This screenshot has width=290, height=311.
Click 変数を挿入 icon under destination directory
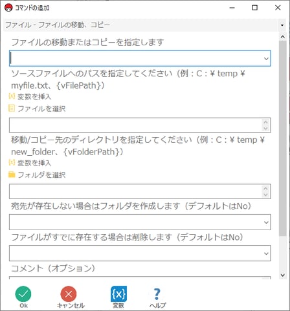click(12, 162)
